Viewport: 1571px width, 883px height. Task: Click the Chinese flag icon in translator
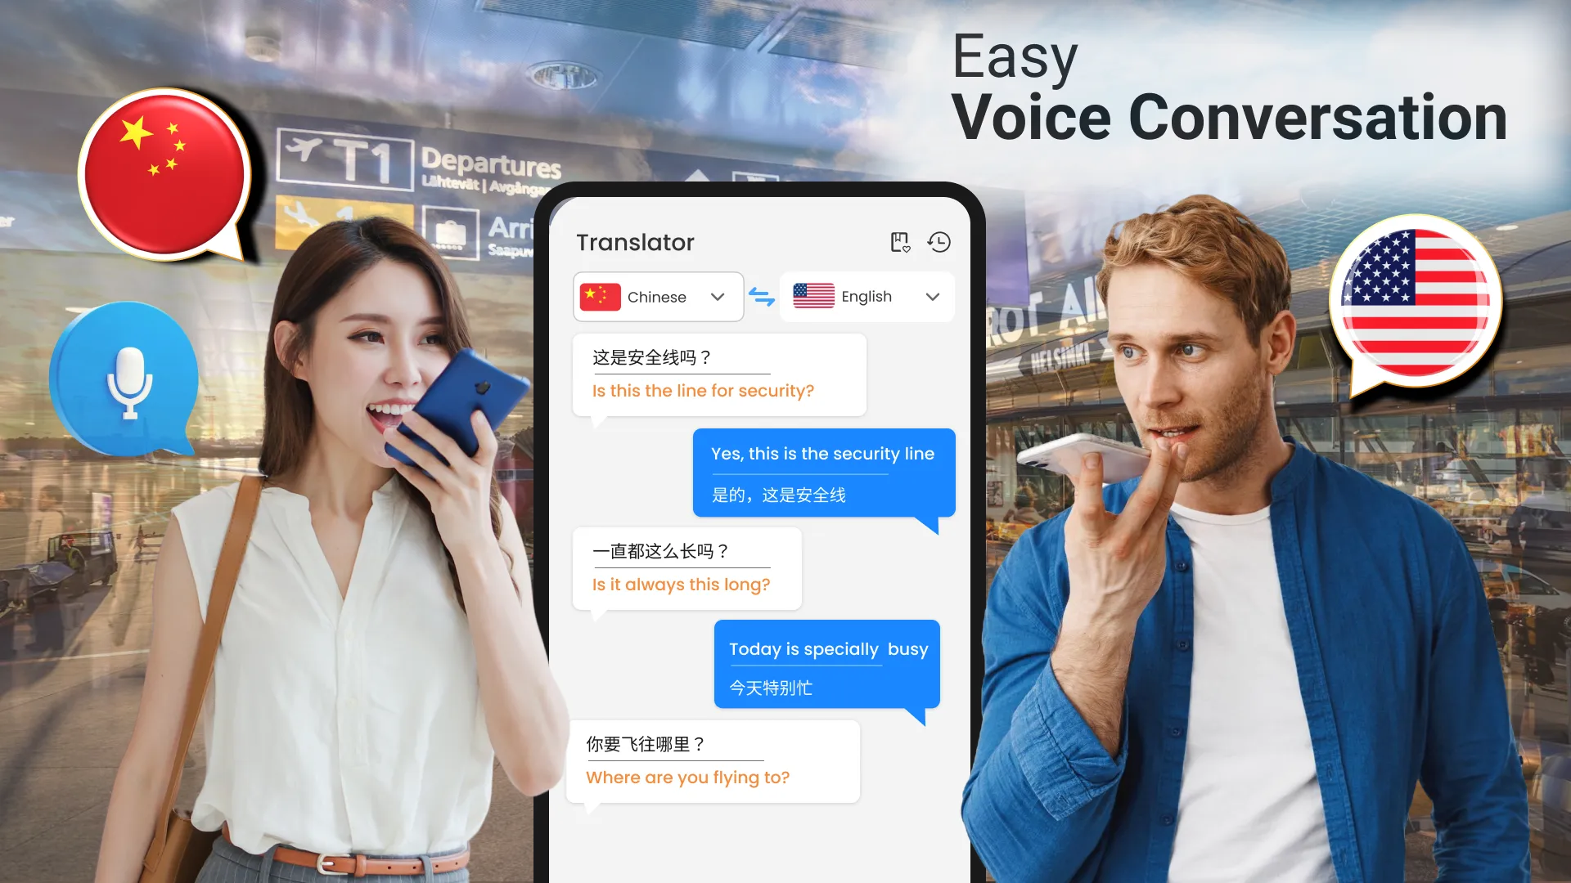(x=600, y=297)
